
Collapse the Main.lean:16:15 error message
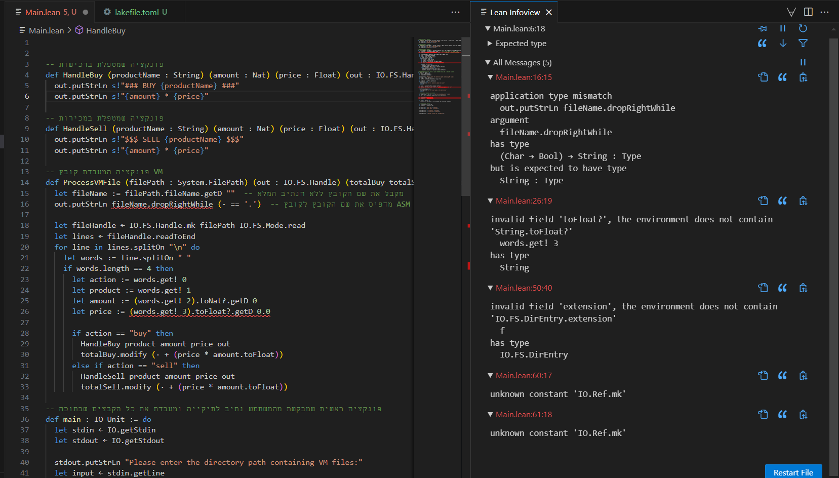coord(490,77)
